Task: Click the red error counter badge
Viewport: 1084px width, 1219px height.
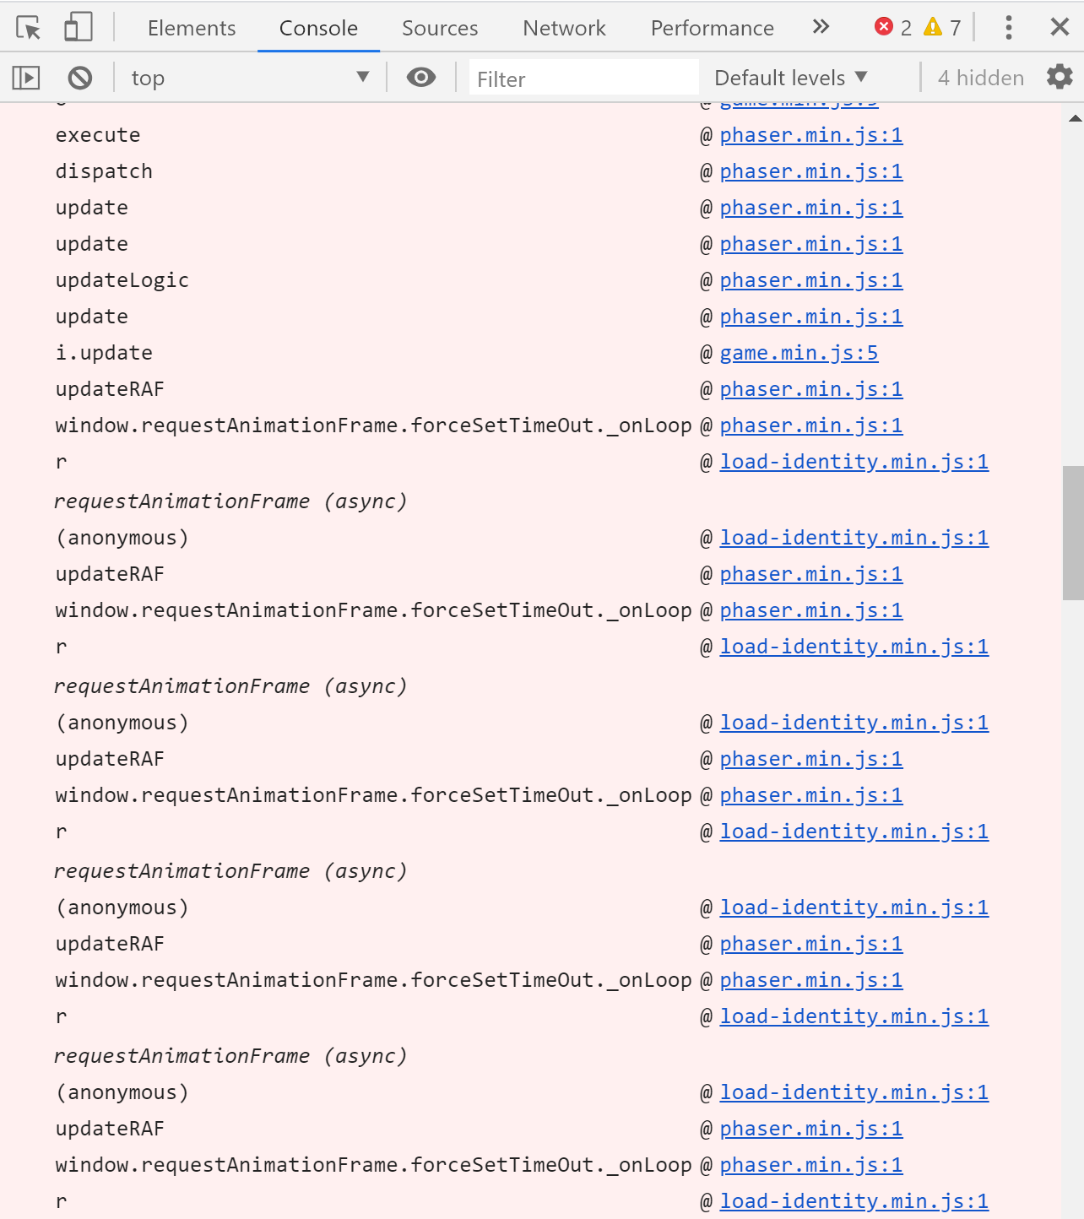Action: [884, 25]
